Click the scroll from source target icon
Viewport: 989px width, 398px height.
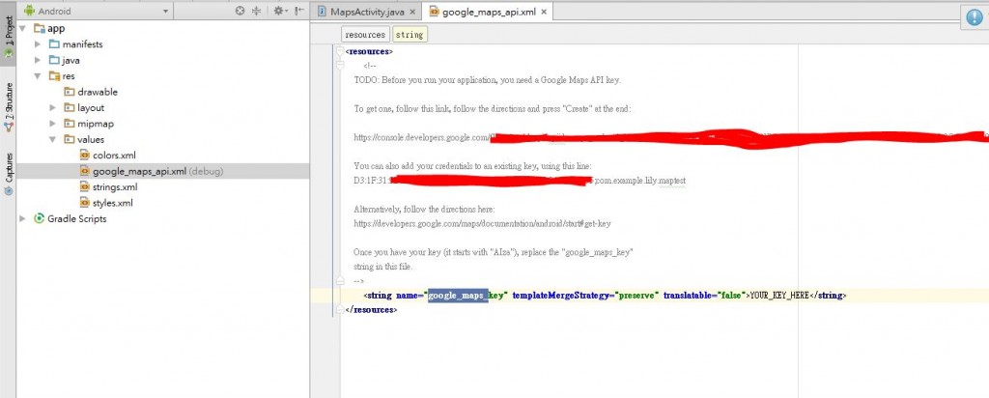click(x=240, y=11)
